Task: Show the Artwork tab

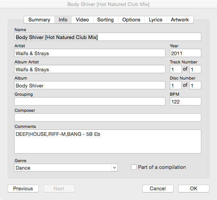Action: click(180, 20)
